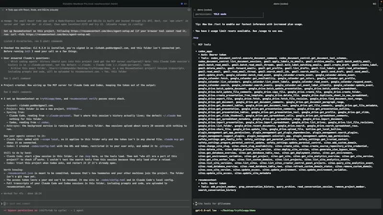Viewport: 383px width, 215px height.
Task: Click 'Worth knowing:' heading
Action: (13, 170)
